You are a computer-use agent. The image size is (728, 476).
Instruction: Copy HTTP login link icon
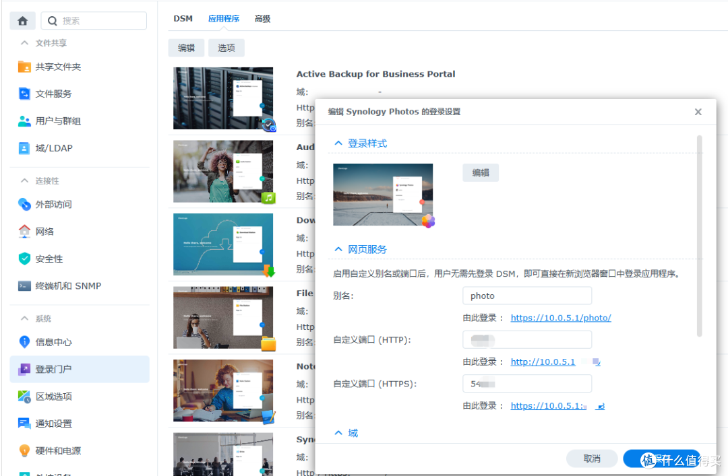pyautogui.click(x=597, y=362)
